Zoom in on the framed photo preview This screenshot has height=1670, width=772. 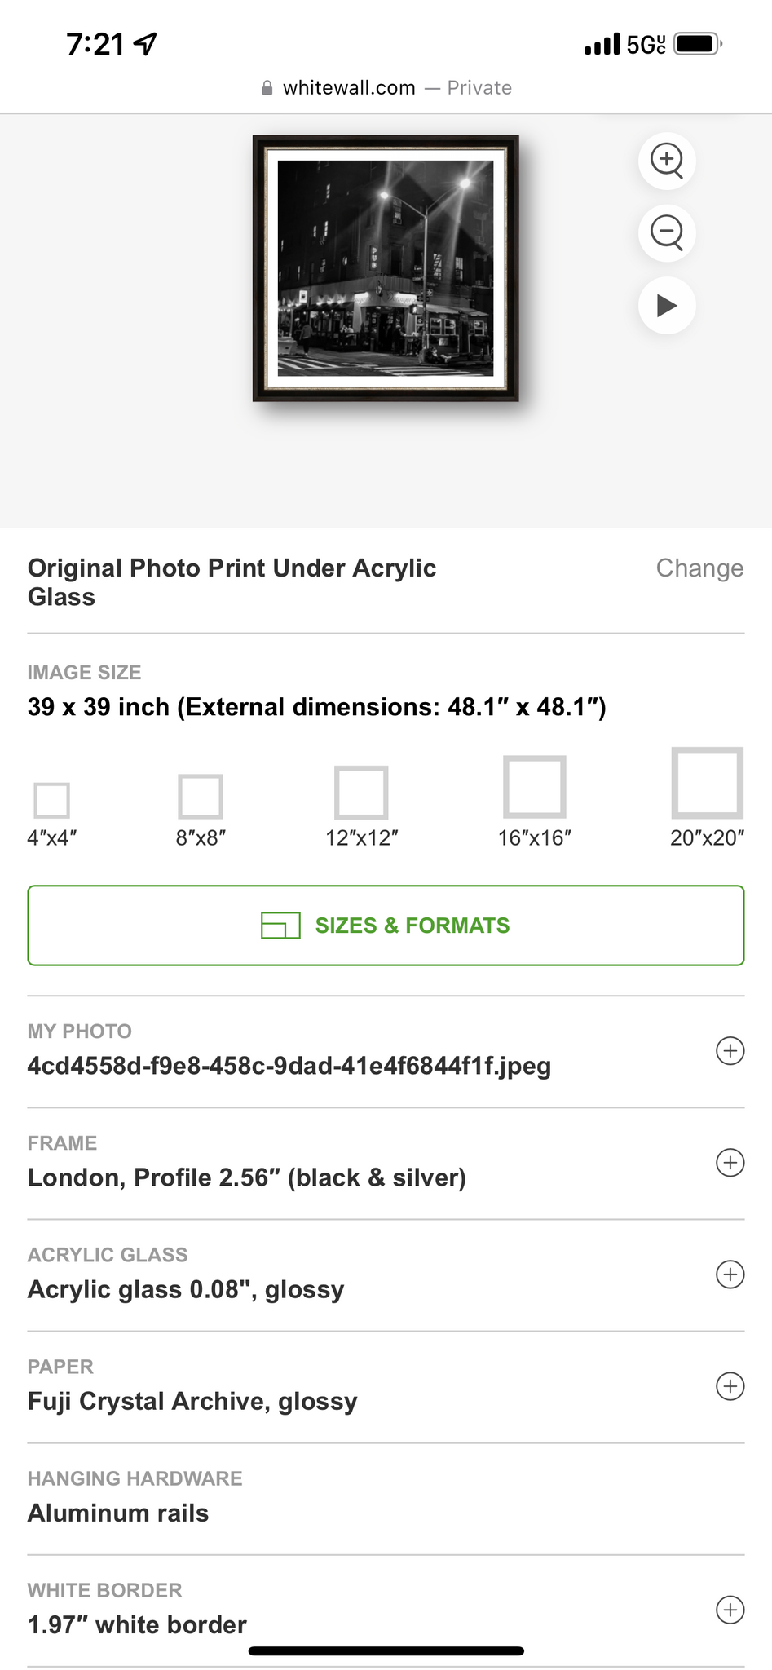pos(667,160)
